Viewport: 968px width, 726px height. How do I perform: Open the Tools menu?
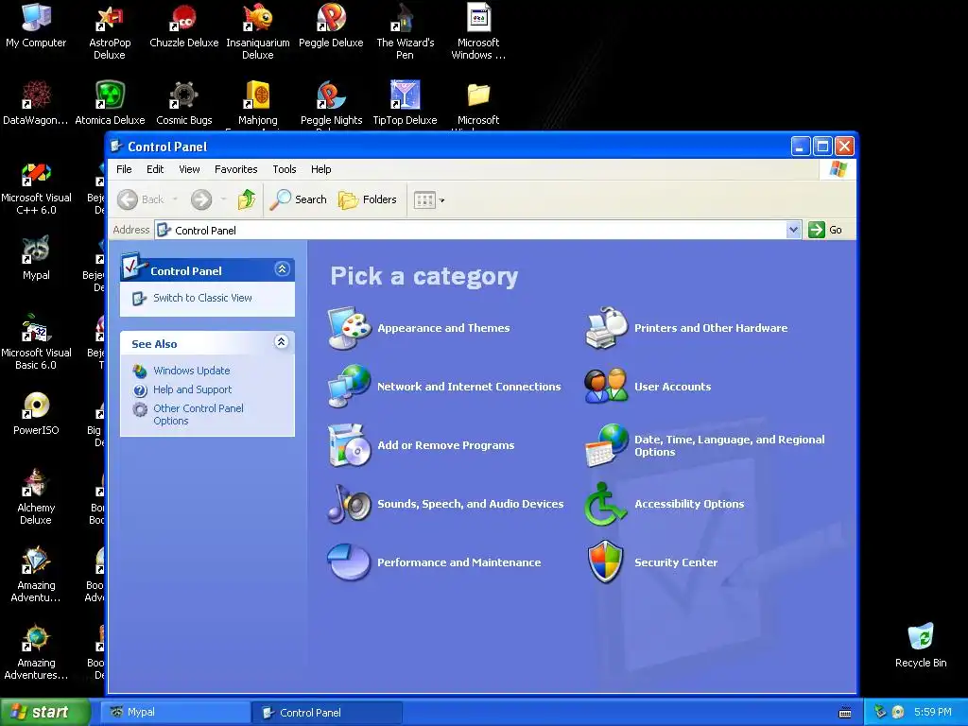[285, 169]
